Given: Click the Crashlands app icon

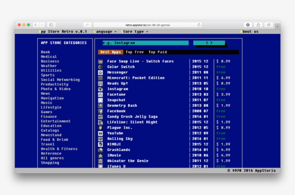Looking at the screenshot, I should [x=100, y=150].
